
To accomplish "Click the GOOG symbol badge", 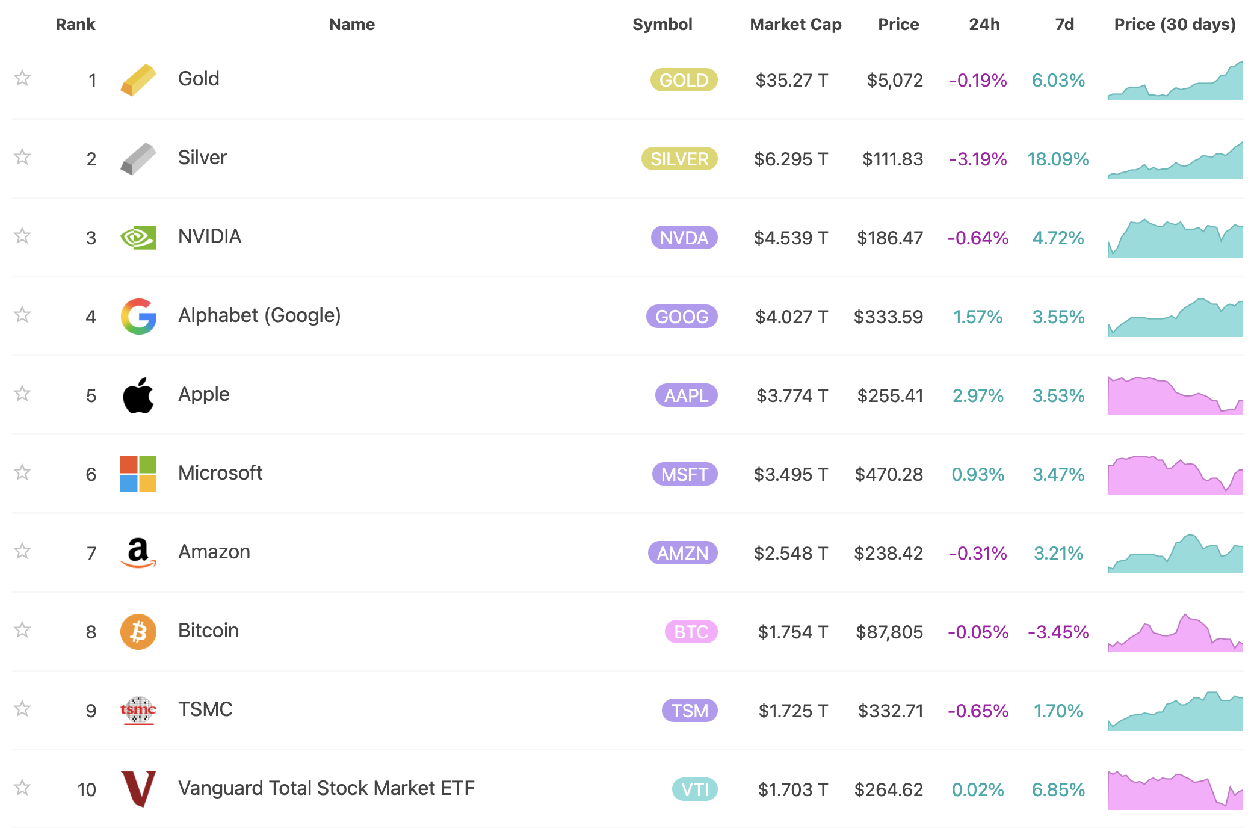I will click(682, 317).
